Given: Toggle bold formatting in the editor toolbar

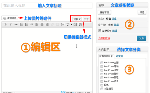Looking at the screenshot, I should (x=5, y=24).
